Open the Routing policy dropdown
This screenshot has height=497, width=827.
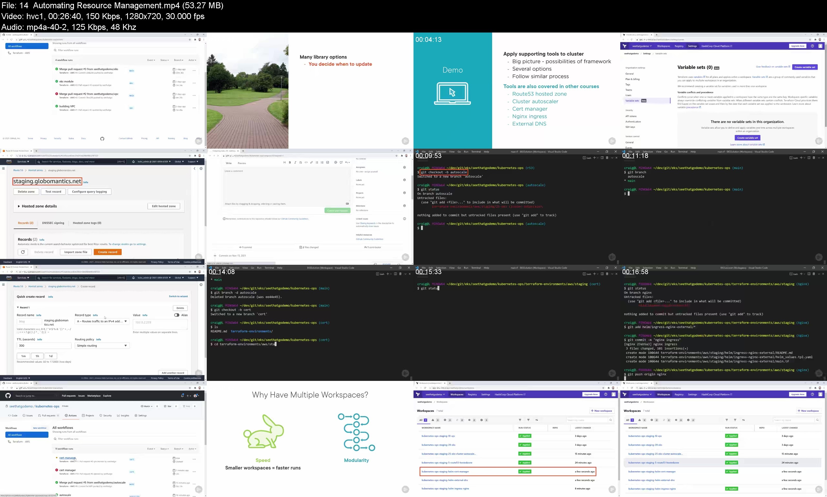click(102, 346)
